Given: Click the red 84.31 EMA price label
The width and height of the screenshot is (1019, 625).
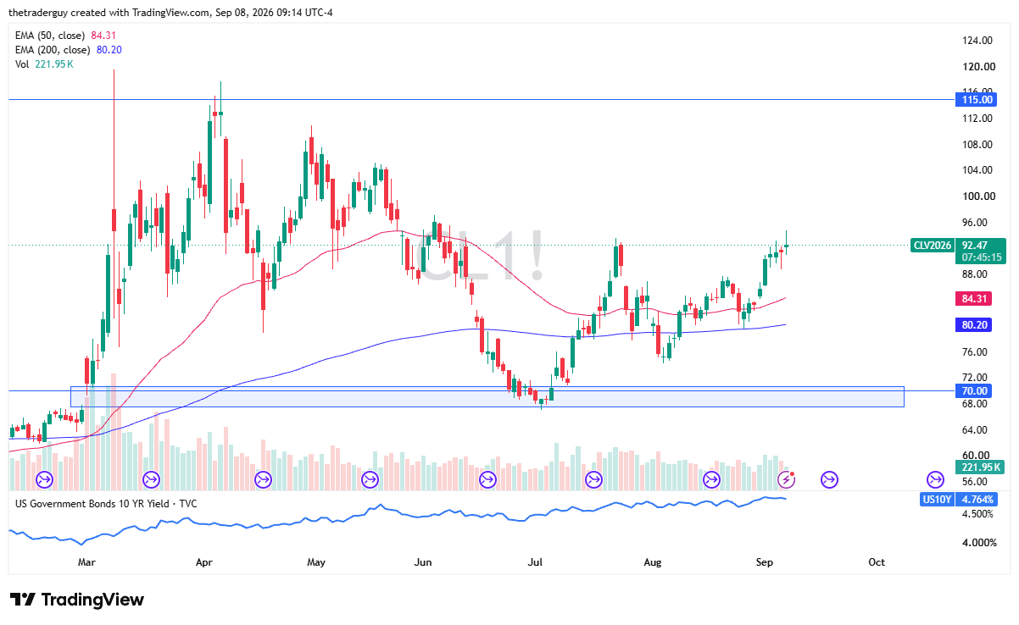Looking at the screenshot, I should [973, 299].
